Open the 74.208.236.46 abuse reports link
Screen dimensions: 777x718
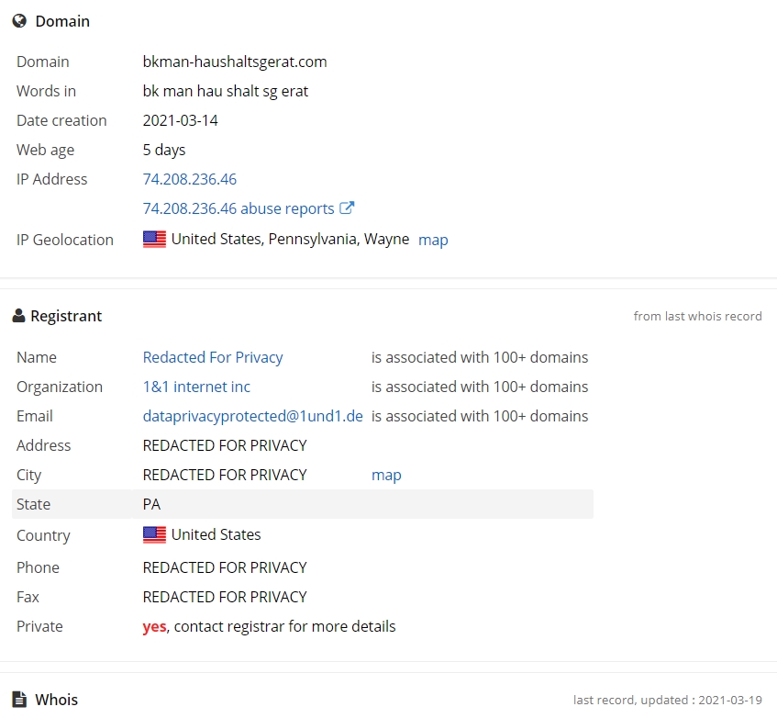click(x=239, y=208)
